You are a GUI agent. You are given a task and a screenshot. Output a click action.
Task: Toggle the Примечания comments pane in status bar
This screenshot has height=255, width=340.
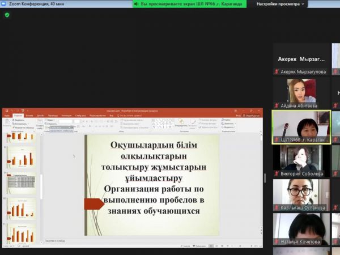tap(197, 245)
